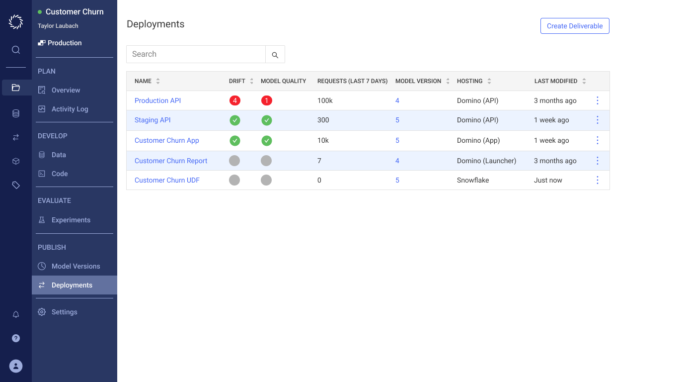This screenshot has height=382, width=683.
Task: Sort deployments by Drift status
Action: (250, 81)
